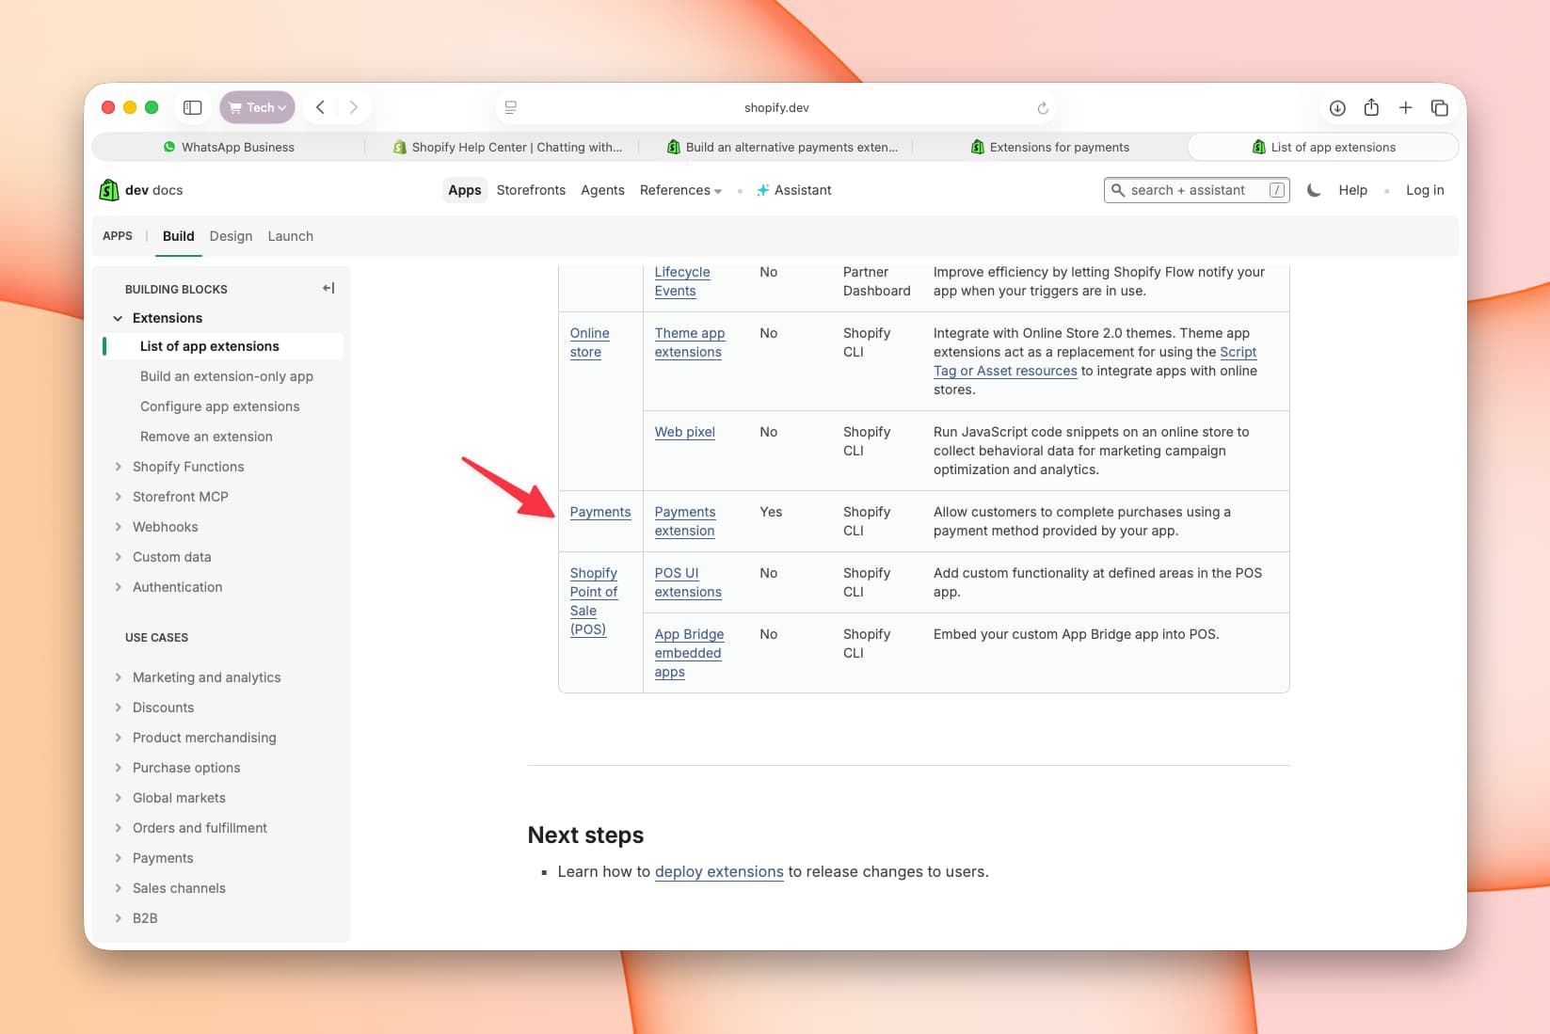Expand the Custom data section
This screenshot has height=1034, width=1550.
118,557
